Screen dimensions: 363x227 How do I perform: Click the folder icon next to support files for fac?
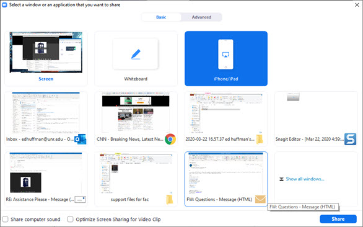point(170,200)
